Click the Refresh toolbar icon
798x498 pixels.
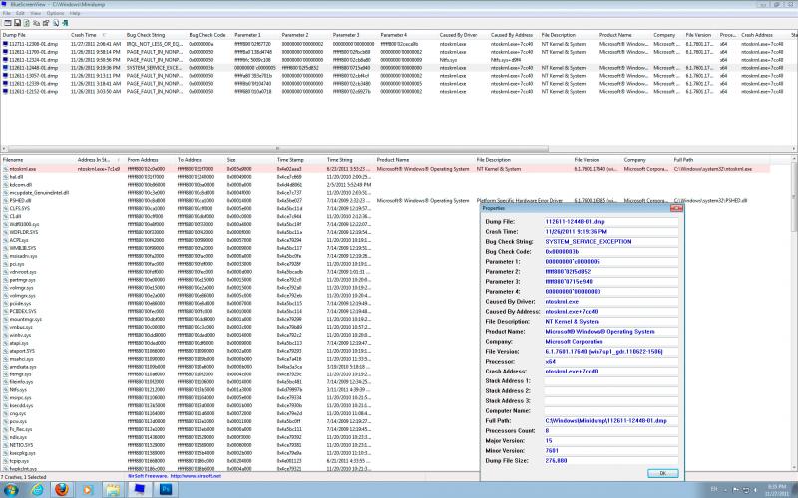(x=27, y=23)
